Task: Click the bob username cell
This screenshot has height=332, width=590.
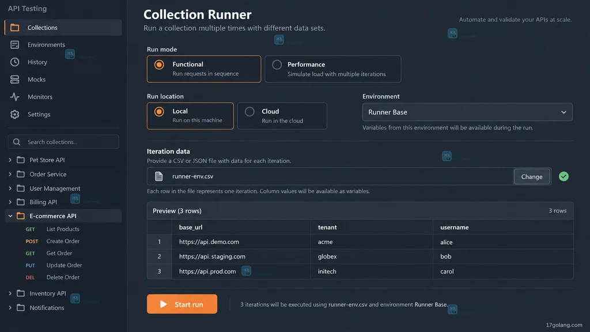Action: (x=503, y=256)
